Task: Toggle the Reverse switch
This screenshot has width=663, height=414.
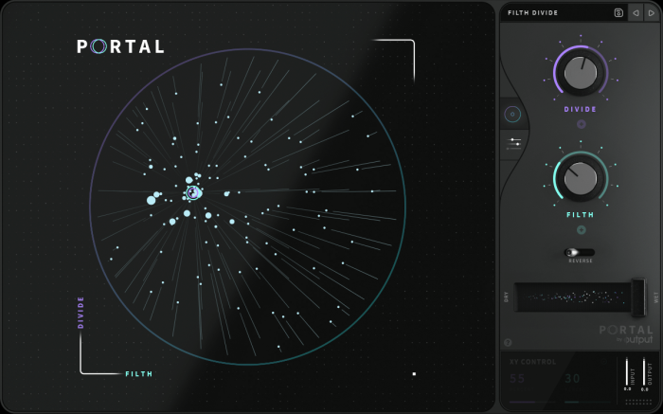Action: tap(580, 252)
